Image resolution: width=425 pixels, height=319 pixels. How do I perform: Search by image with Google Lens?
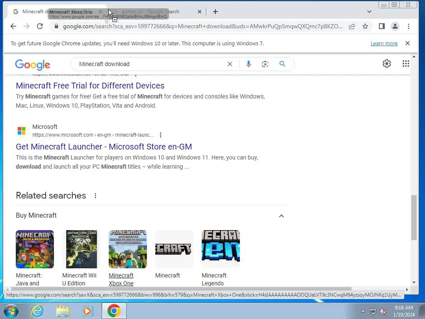(x=265, y=64)
